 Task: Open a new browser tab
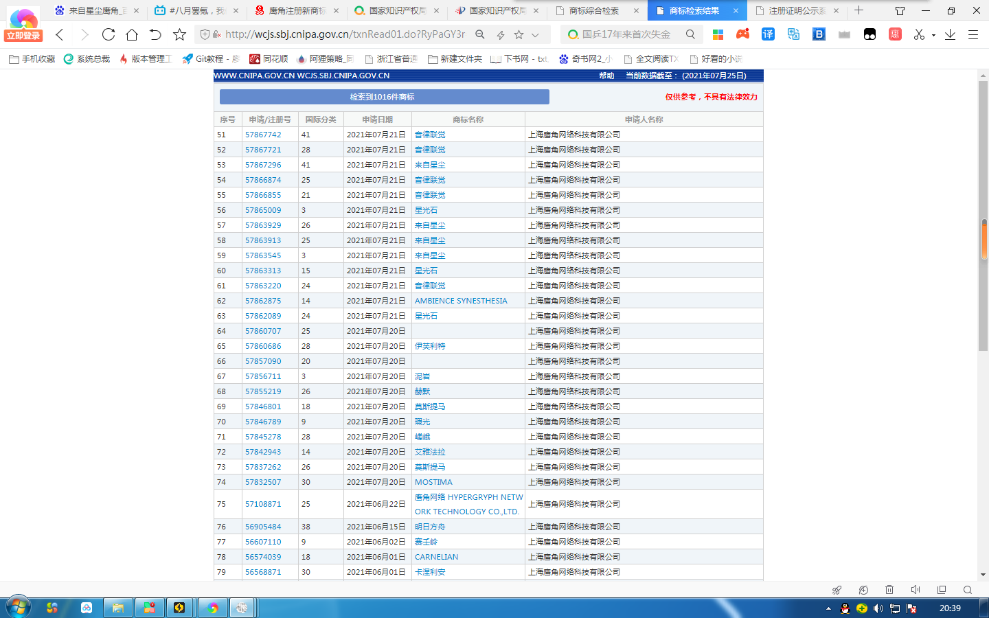point(859,10)
